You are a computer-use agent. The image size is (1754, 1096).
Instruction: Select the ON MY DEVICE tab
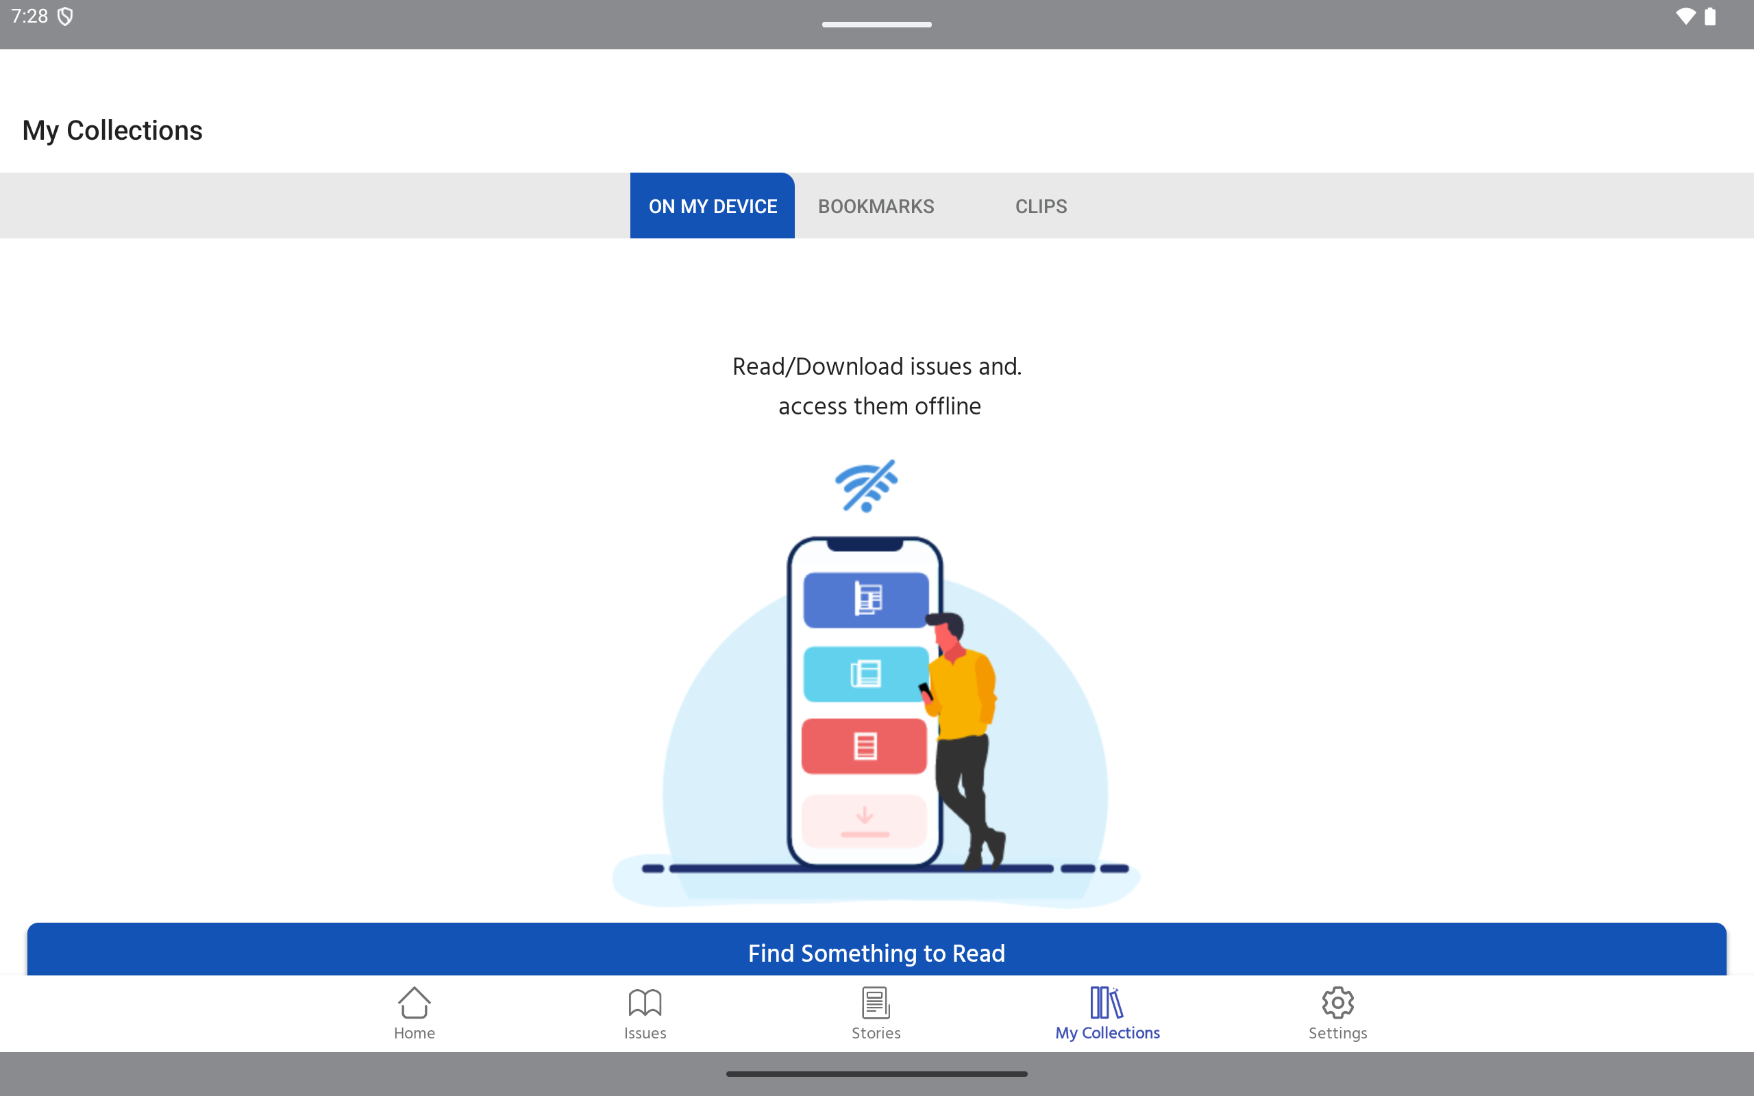713,206
